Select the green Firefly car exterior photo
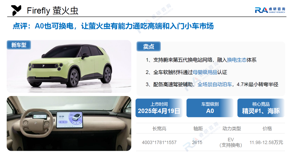Screen dimensions: 292x158 click(x=69, y=66)
